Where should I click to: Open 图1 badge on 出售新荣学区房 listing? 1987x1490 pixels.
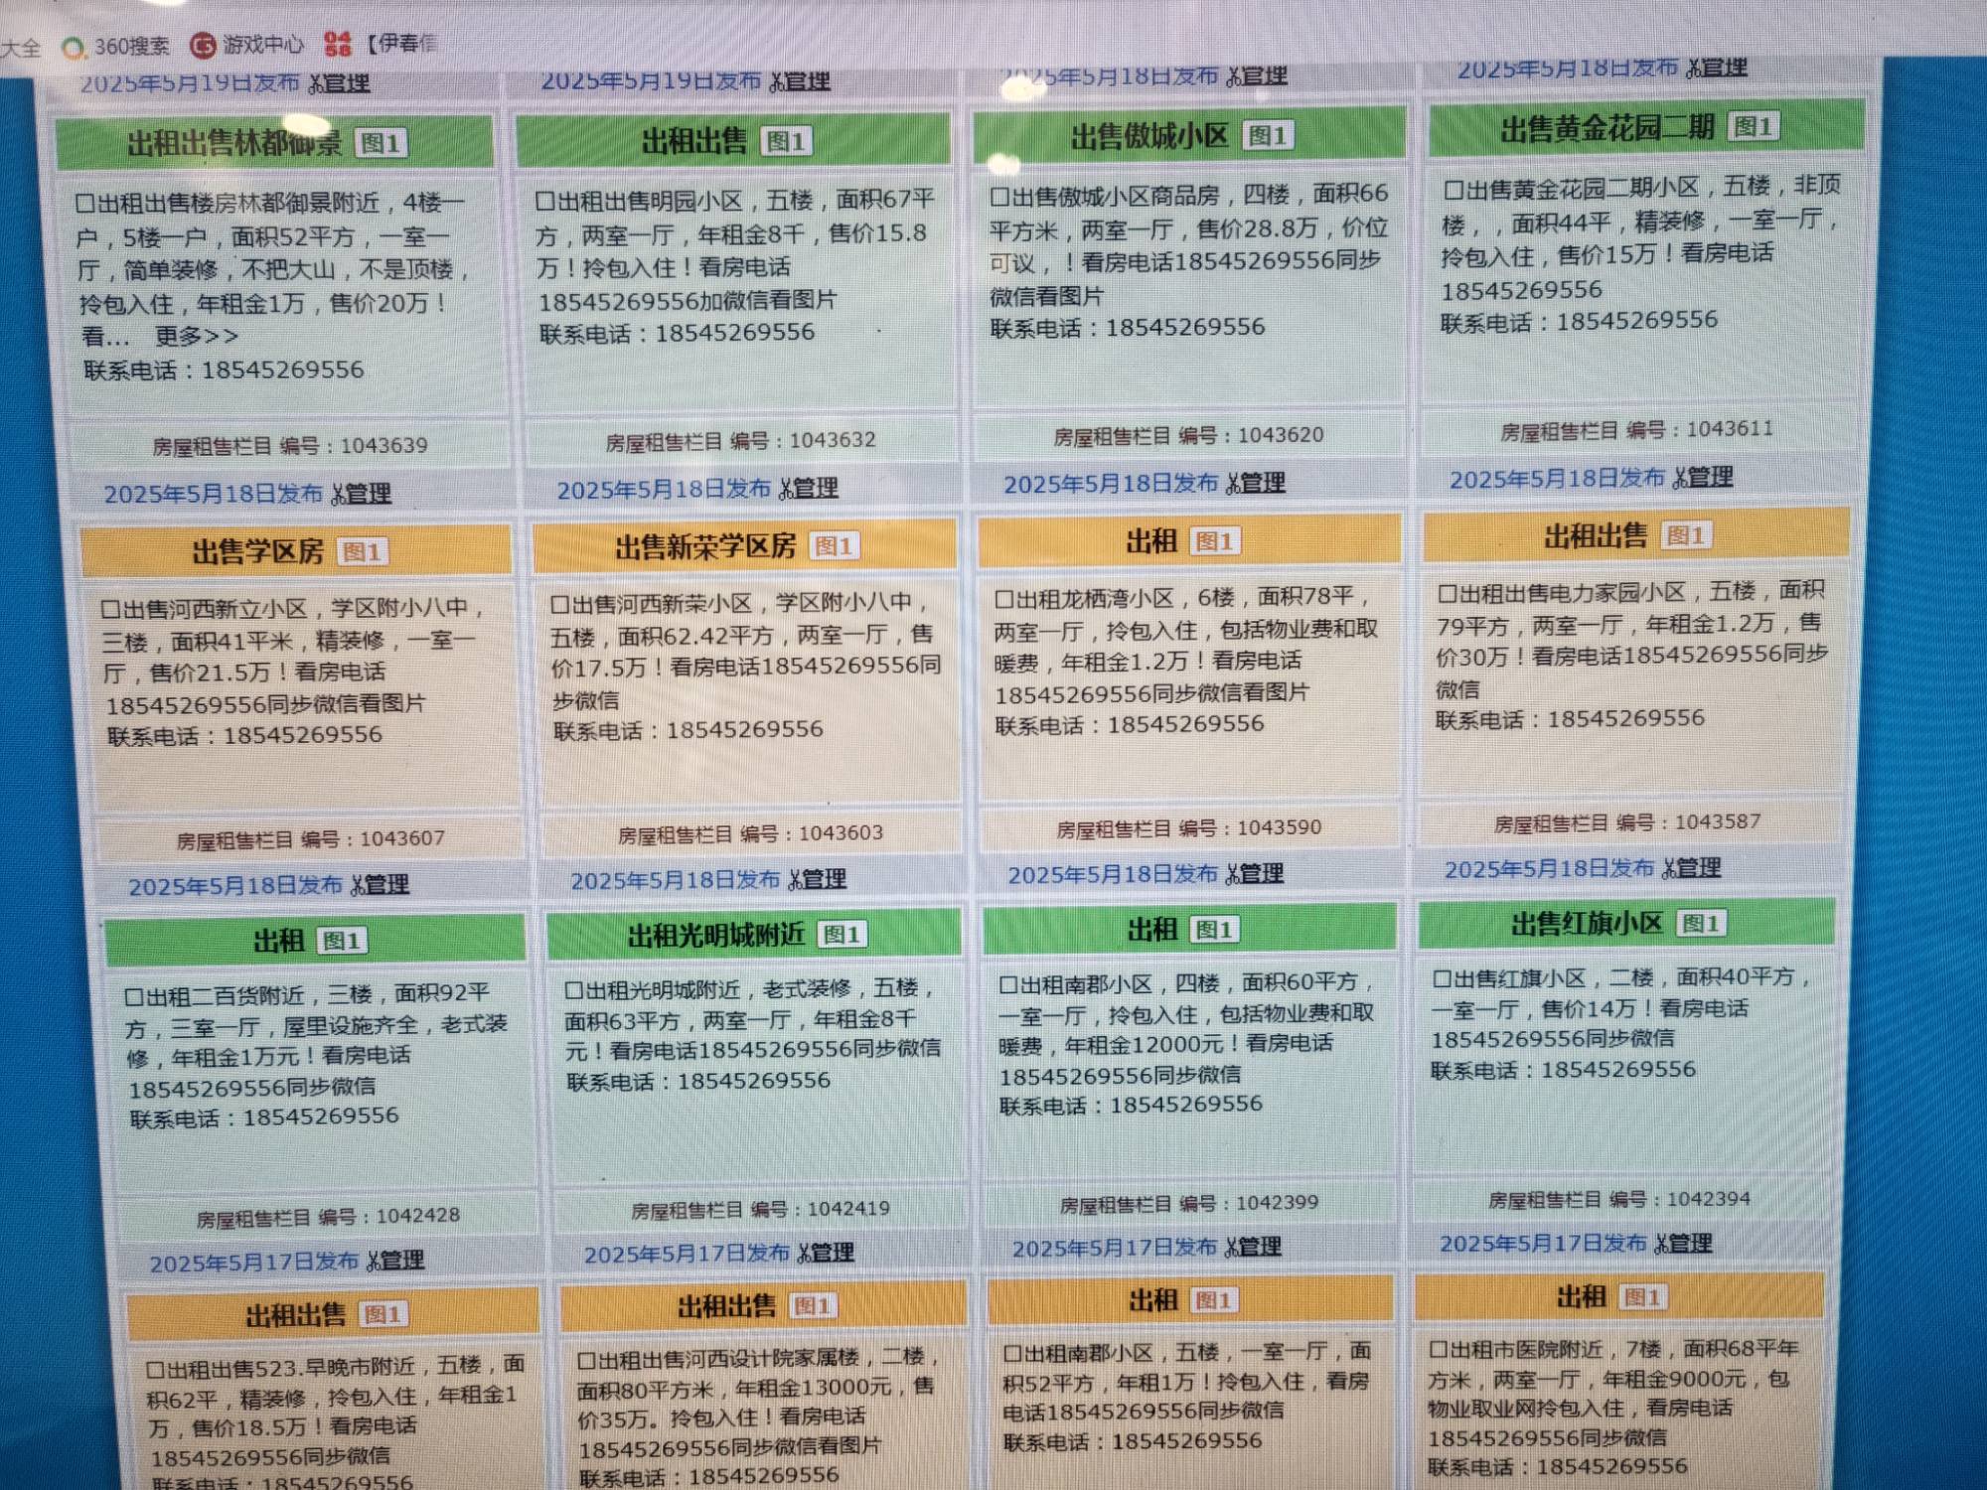[x=834, y=546]
